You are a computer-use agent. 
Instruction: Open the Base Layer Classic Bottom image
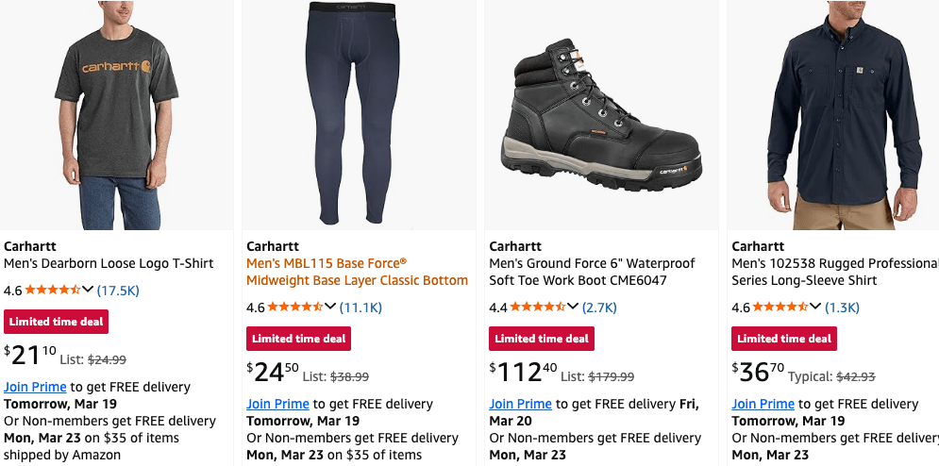point(359,113)
